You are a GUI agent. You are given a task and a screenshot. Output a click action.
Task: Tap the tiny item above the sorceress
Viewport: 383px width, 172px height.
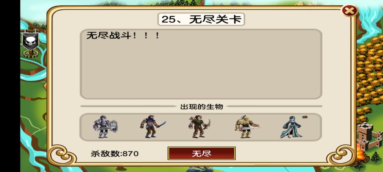click(x=305, y=117)
